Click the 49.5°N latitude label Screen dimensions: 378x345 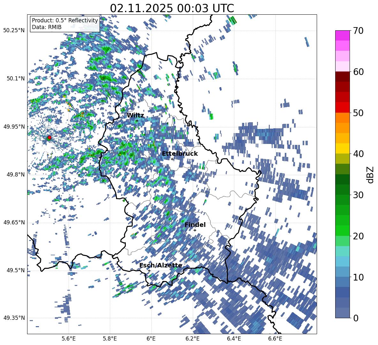click(x=16, y=270)
